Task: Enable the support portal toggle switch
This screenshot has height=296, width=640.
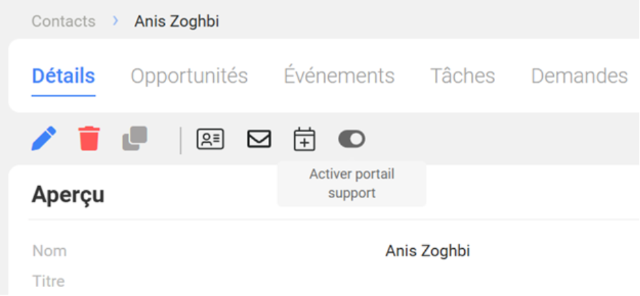Action: point(351,139)
